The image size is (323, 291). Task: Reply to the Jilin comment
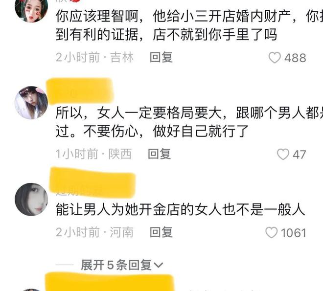coord(161,57)
